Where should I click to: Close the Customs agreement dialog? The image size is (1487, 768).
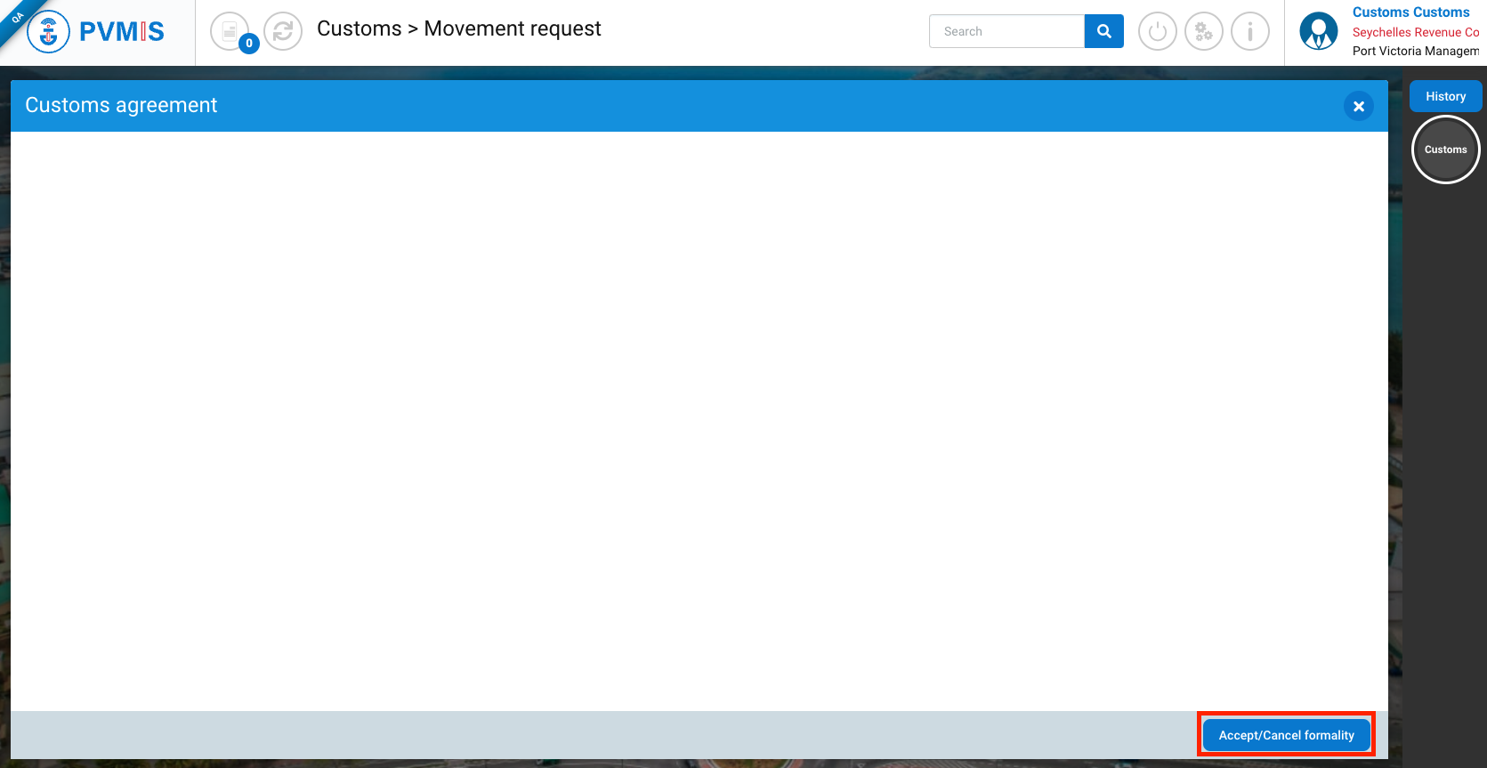point(1358,106)
